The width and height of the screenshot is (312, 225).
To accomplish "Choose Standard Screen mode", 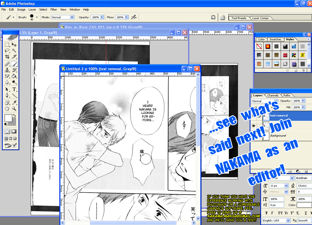I will click(6, 138).
